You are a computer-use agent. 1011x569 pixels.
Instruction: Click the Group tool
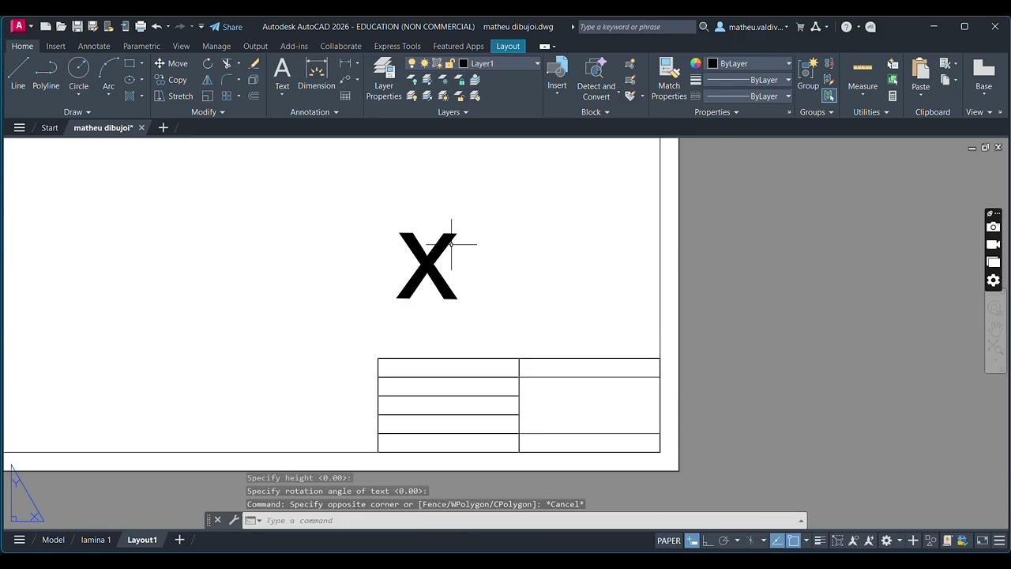[808, 73]
